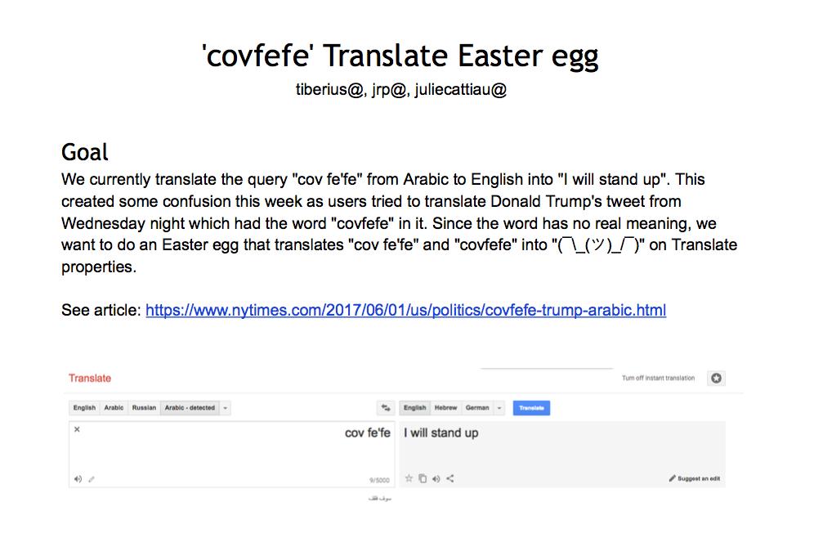Focus the source text box with cov fe'fe
The width and height of the screenshot is (814, 538).
(x=231, y=454)
